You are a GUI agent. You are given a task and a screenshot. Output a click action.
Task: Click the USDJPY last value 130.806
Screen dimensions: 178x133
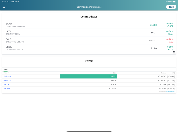pos(113,84)
